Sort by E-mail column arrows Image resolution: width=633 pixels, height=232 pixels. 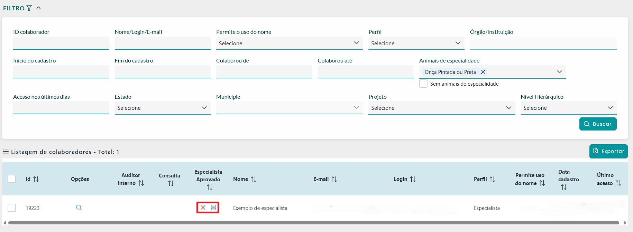pyautogui.click(x=334, y=179)
